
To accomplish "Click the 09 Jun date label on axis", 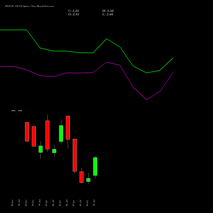I will 12,203.
